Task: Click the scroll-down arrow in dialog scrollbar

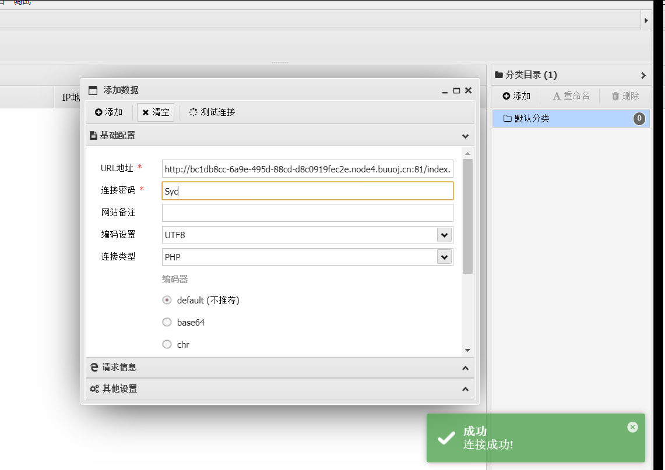Action: pos(467,350)
